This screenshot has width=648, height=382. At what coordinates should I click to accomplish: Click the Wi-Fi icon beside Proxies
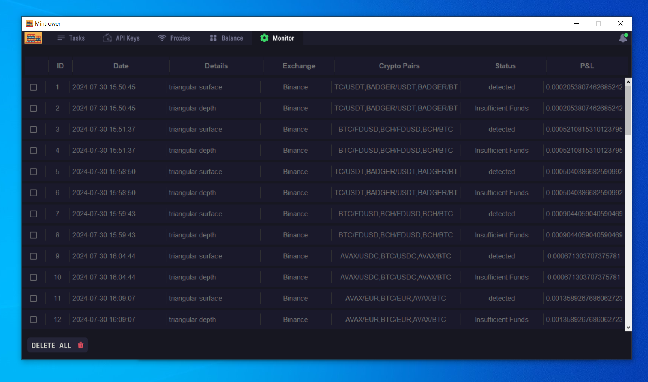[x=162, y=38]
